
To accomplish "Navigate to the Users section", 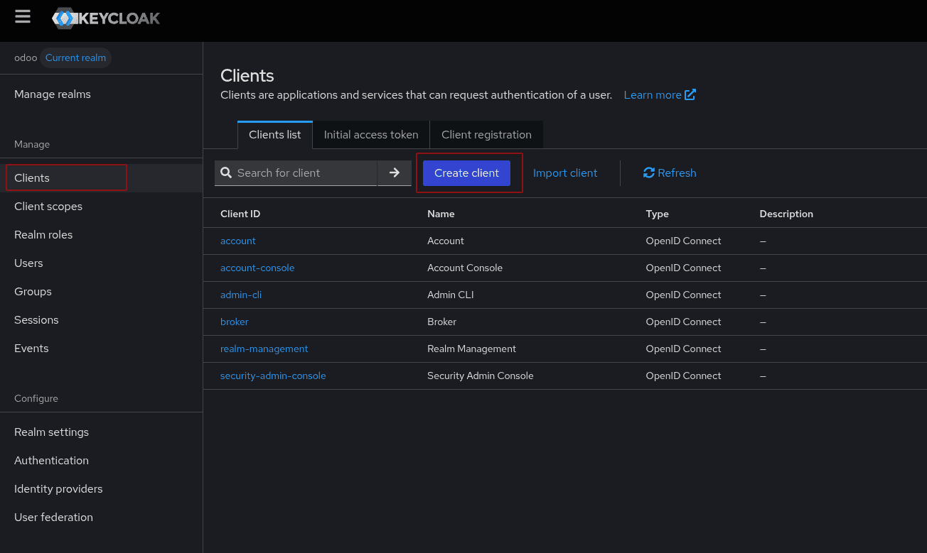I will pyautogui.click(x=28, y=263).
